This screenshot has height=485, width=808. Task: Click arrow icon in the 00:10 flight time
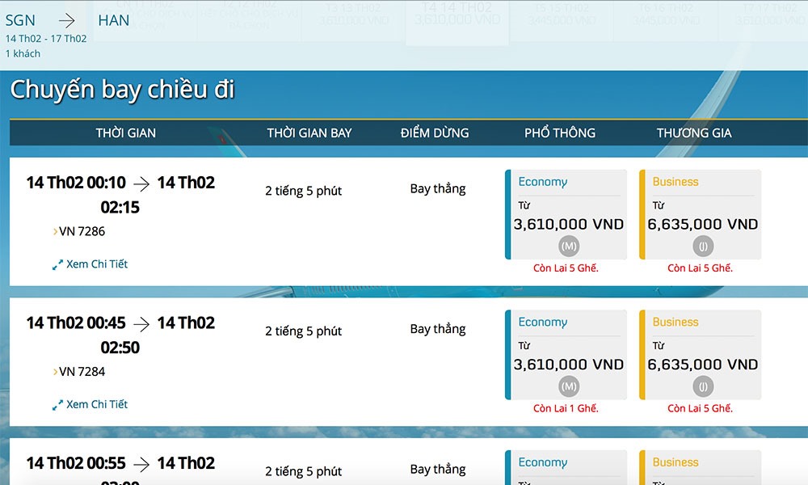(x=141, y=183)
